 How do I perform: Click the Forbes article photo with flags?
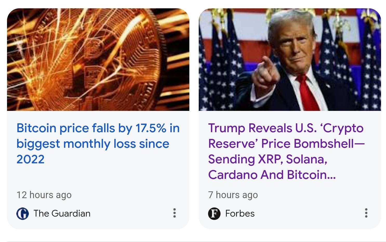pos(290,59)
